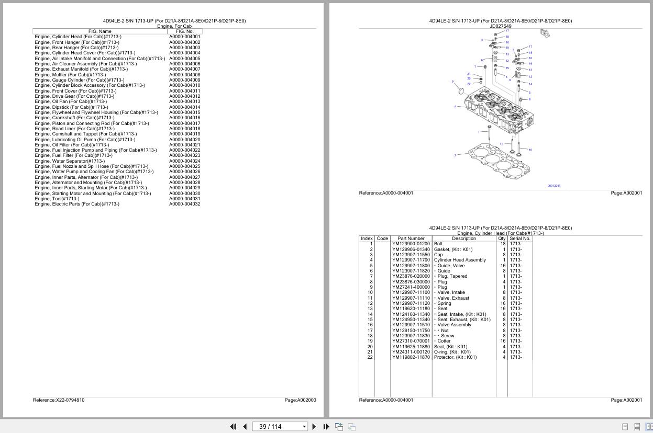Click diagram callout number 4

(456, 107)
